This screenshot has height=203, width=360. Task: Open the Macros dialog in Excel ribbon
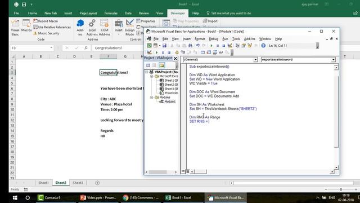pyautogui.click(x=26, y=26)
